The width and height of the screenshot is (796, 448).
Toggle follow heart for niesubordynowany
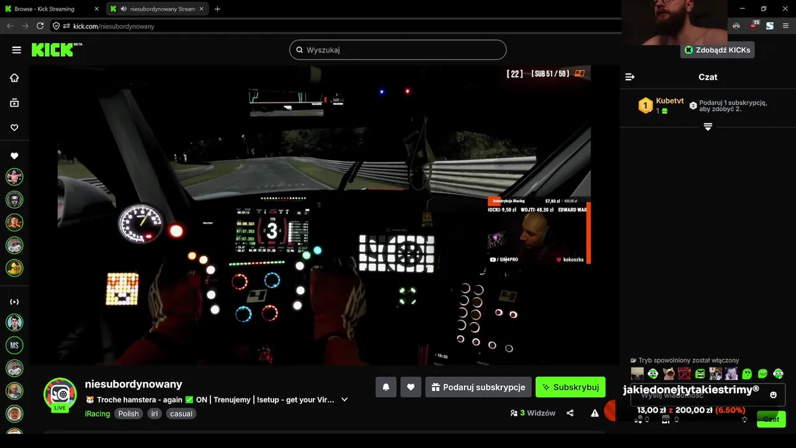(411, 387)
